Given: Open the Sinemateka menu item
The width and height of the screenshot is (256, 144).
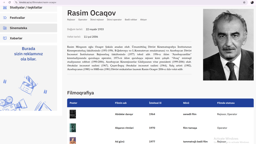Looking at the screenshot, I should pyautogui.click(x=18, y=28).
